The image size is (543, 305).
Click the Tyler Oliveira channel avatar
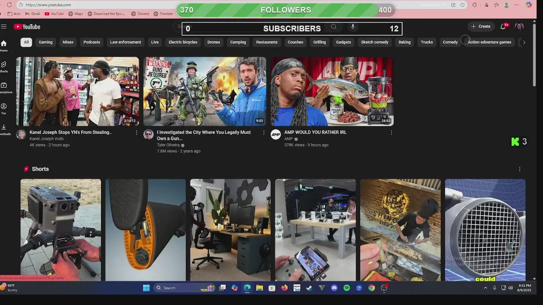click(148, 135)
